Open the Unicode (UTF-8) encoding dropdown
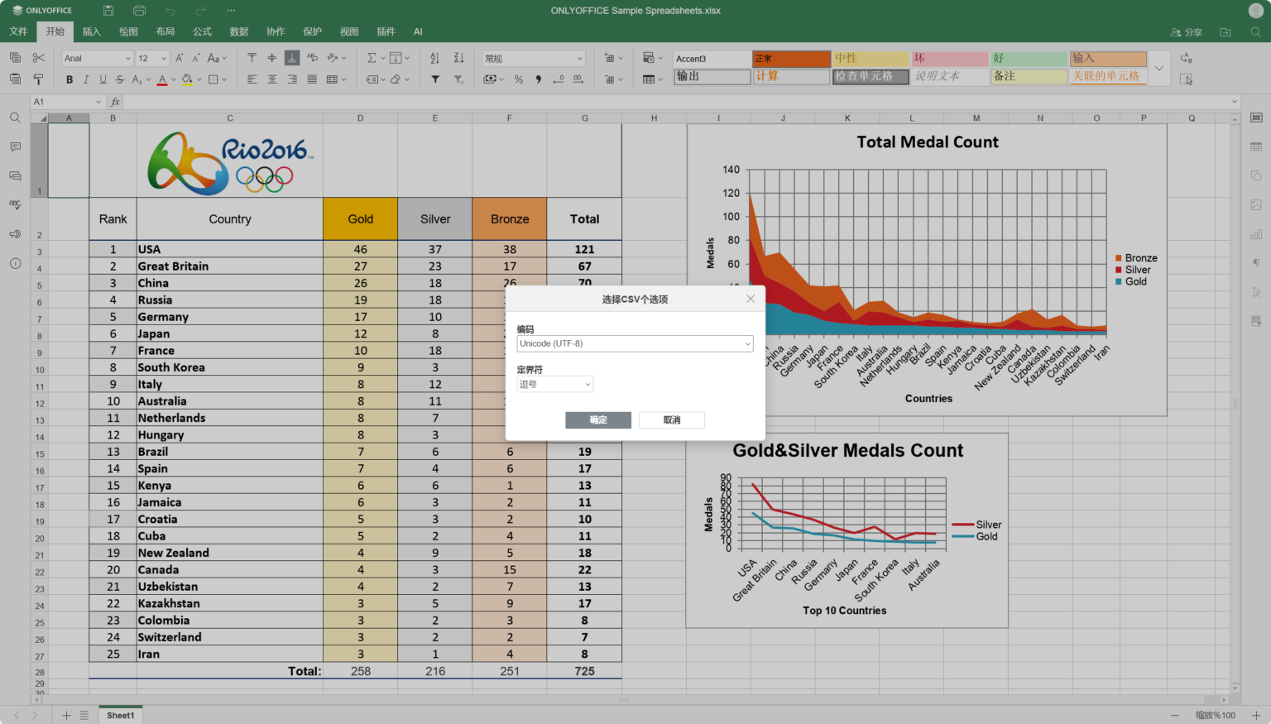This screenshot has height=724, width=1271. (x=635, y=343)
